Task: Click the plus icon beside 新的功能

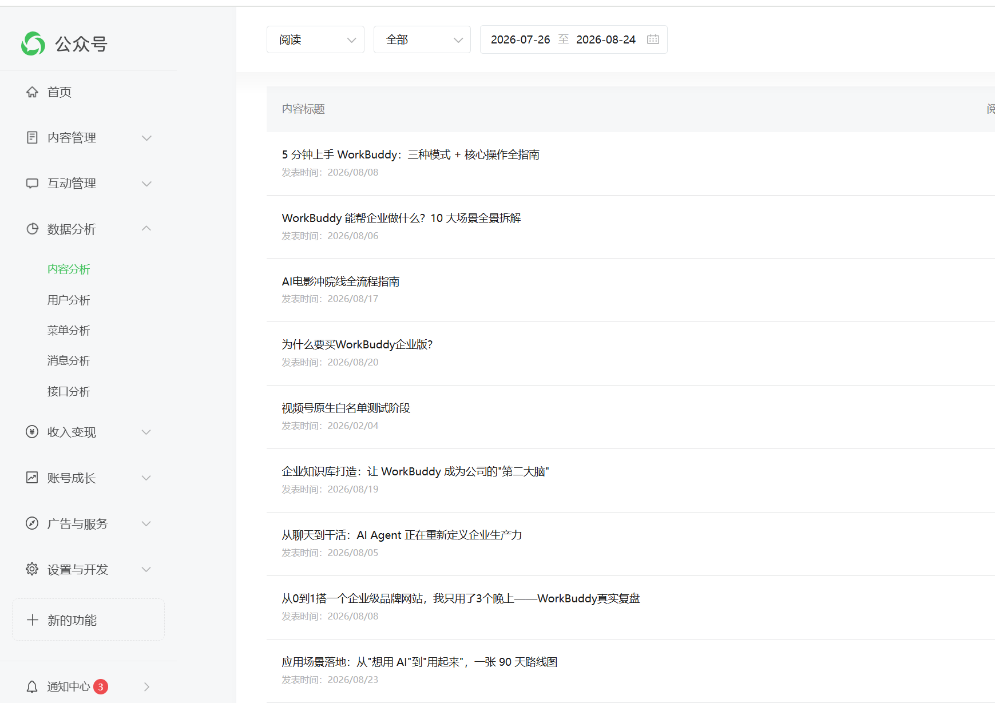Action: pos(33,620)
